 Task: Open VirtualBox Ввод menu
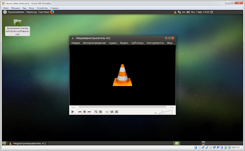[31, 8]
